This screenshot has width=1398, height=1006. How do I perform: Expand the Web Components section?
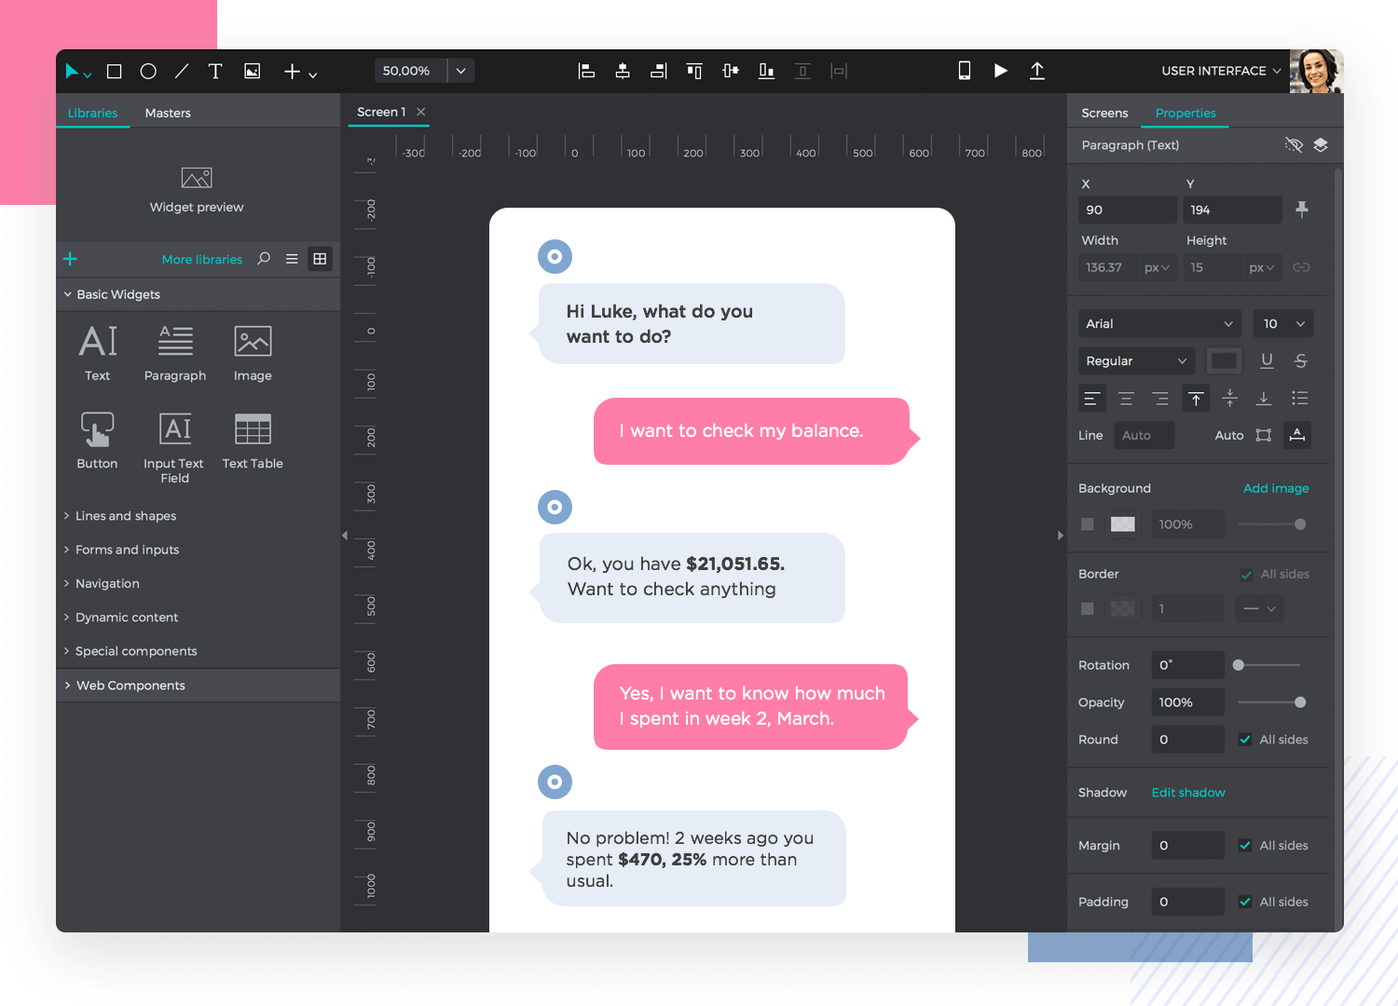tap(198, 686)
